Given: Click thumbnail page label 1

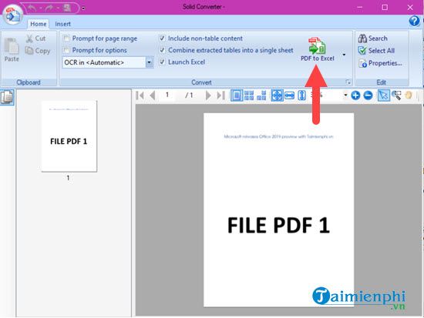Looking at the screenshot, I should pyautogui.click(x=68, y=178).
